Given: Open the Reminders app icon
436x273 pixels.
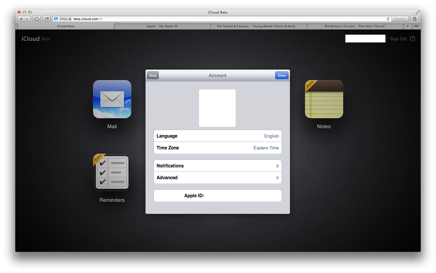Looking at the screenshot, I should coord(112,173).
